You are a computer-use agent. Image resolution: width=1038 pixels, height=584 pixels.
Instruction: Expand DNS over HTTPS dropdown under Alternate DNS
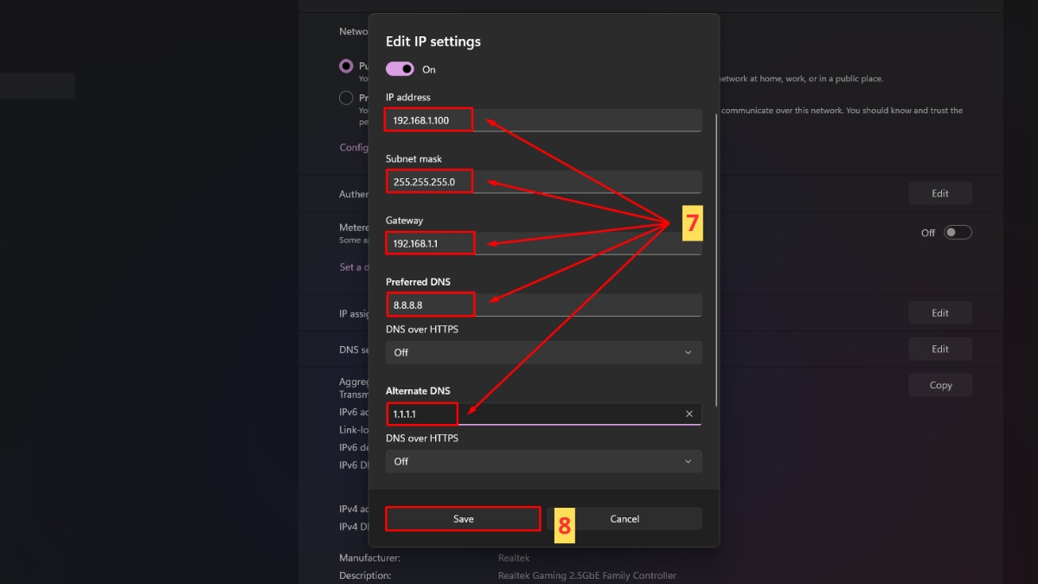(543, 461)
